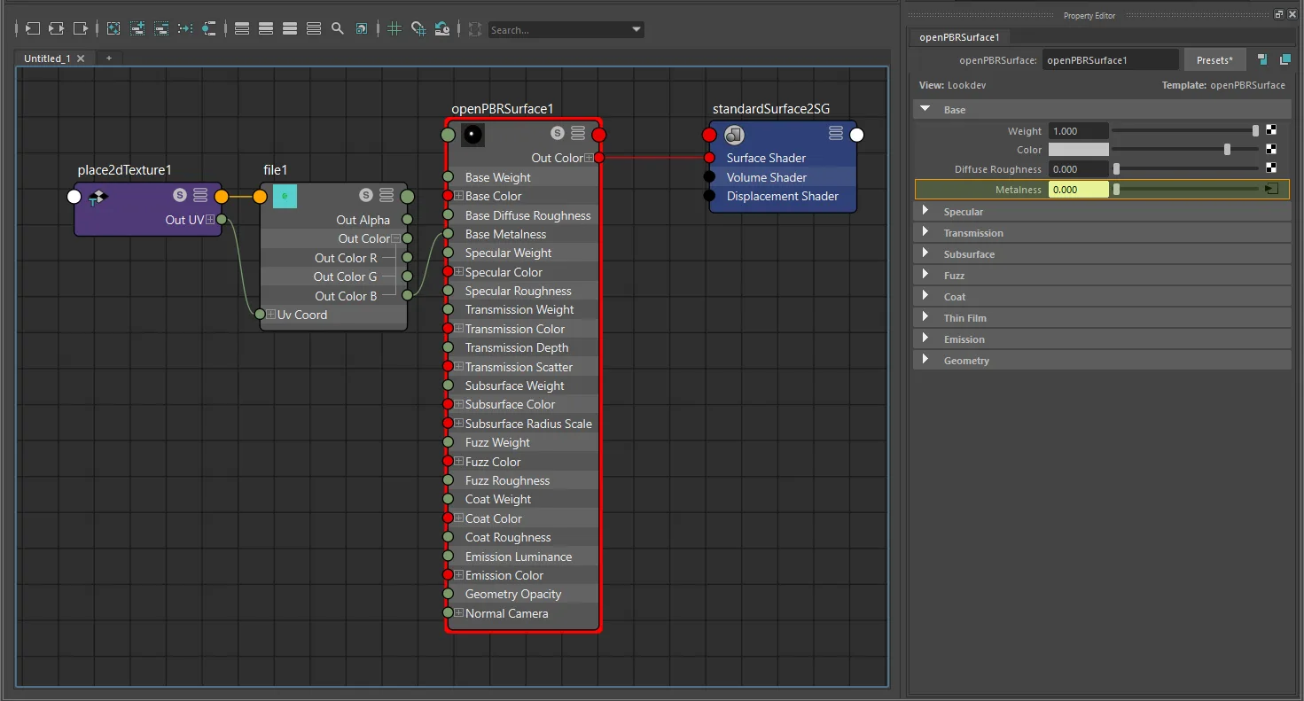Click Remove Selected Nodes from Graph icon
The image size is (1304, 701).
161,29
